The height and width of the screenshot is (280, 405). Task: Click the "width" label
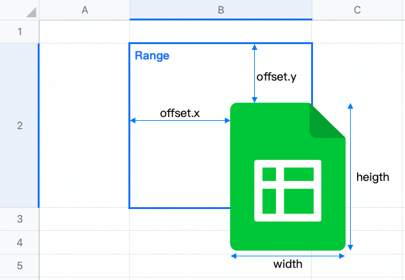pyautogui.click(x=287, y=264)
